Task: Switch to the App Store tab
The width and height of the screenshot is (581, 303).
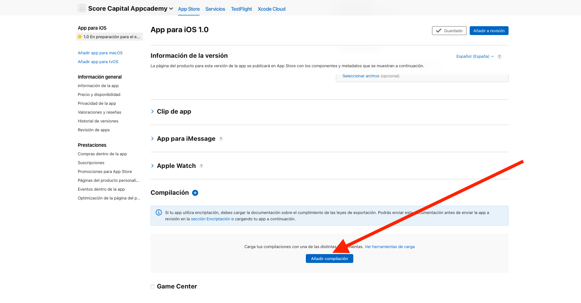Action: 189,9
